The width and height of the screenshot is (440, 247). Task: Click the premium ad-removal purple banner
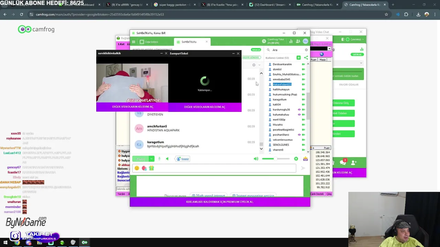click(x=220, y=202)
